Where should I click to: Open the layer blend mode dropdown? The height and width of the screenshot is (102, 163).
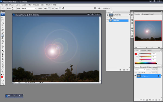140,70
